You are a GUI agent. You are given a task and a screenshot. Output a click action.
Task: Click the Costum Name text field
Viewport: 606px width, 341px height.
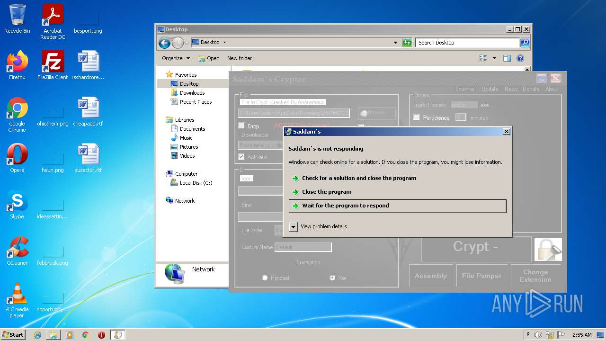tap(303, 247)
